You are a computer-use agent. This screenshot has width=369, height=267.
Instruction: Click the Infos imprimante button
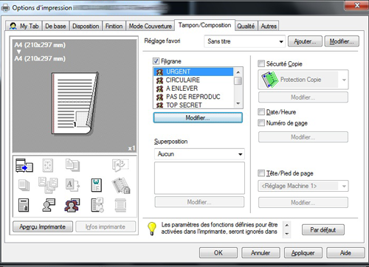(x=106, y=226)
